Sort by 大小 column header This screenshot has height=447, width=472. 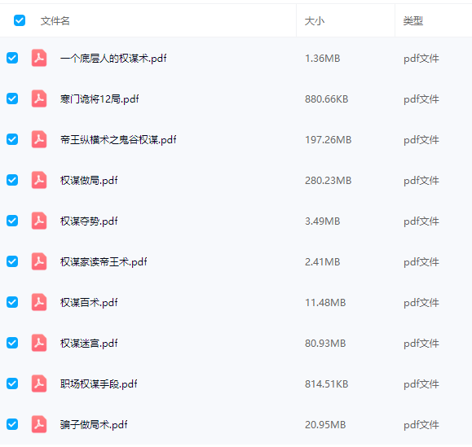(x=315, y=20)
